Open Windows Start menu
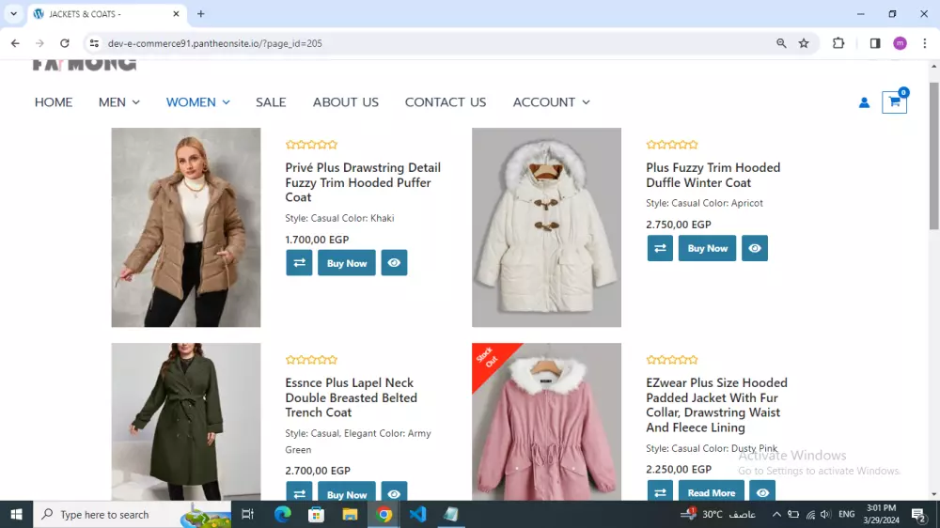 [x=16, y=514]
